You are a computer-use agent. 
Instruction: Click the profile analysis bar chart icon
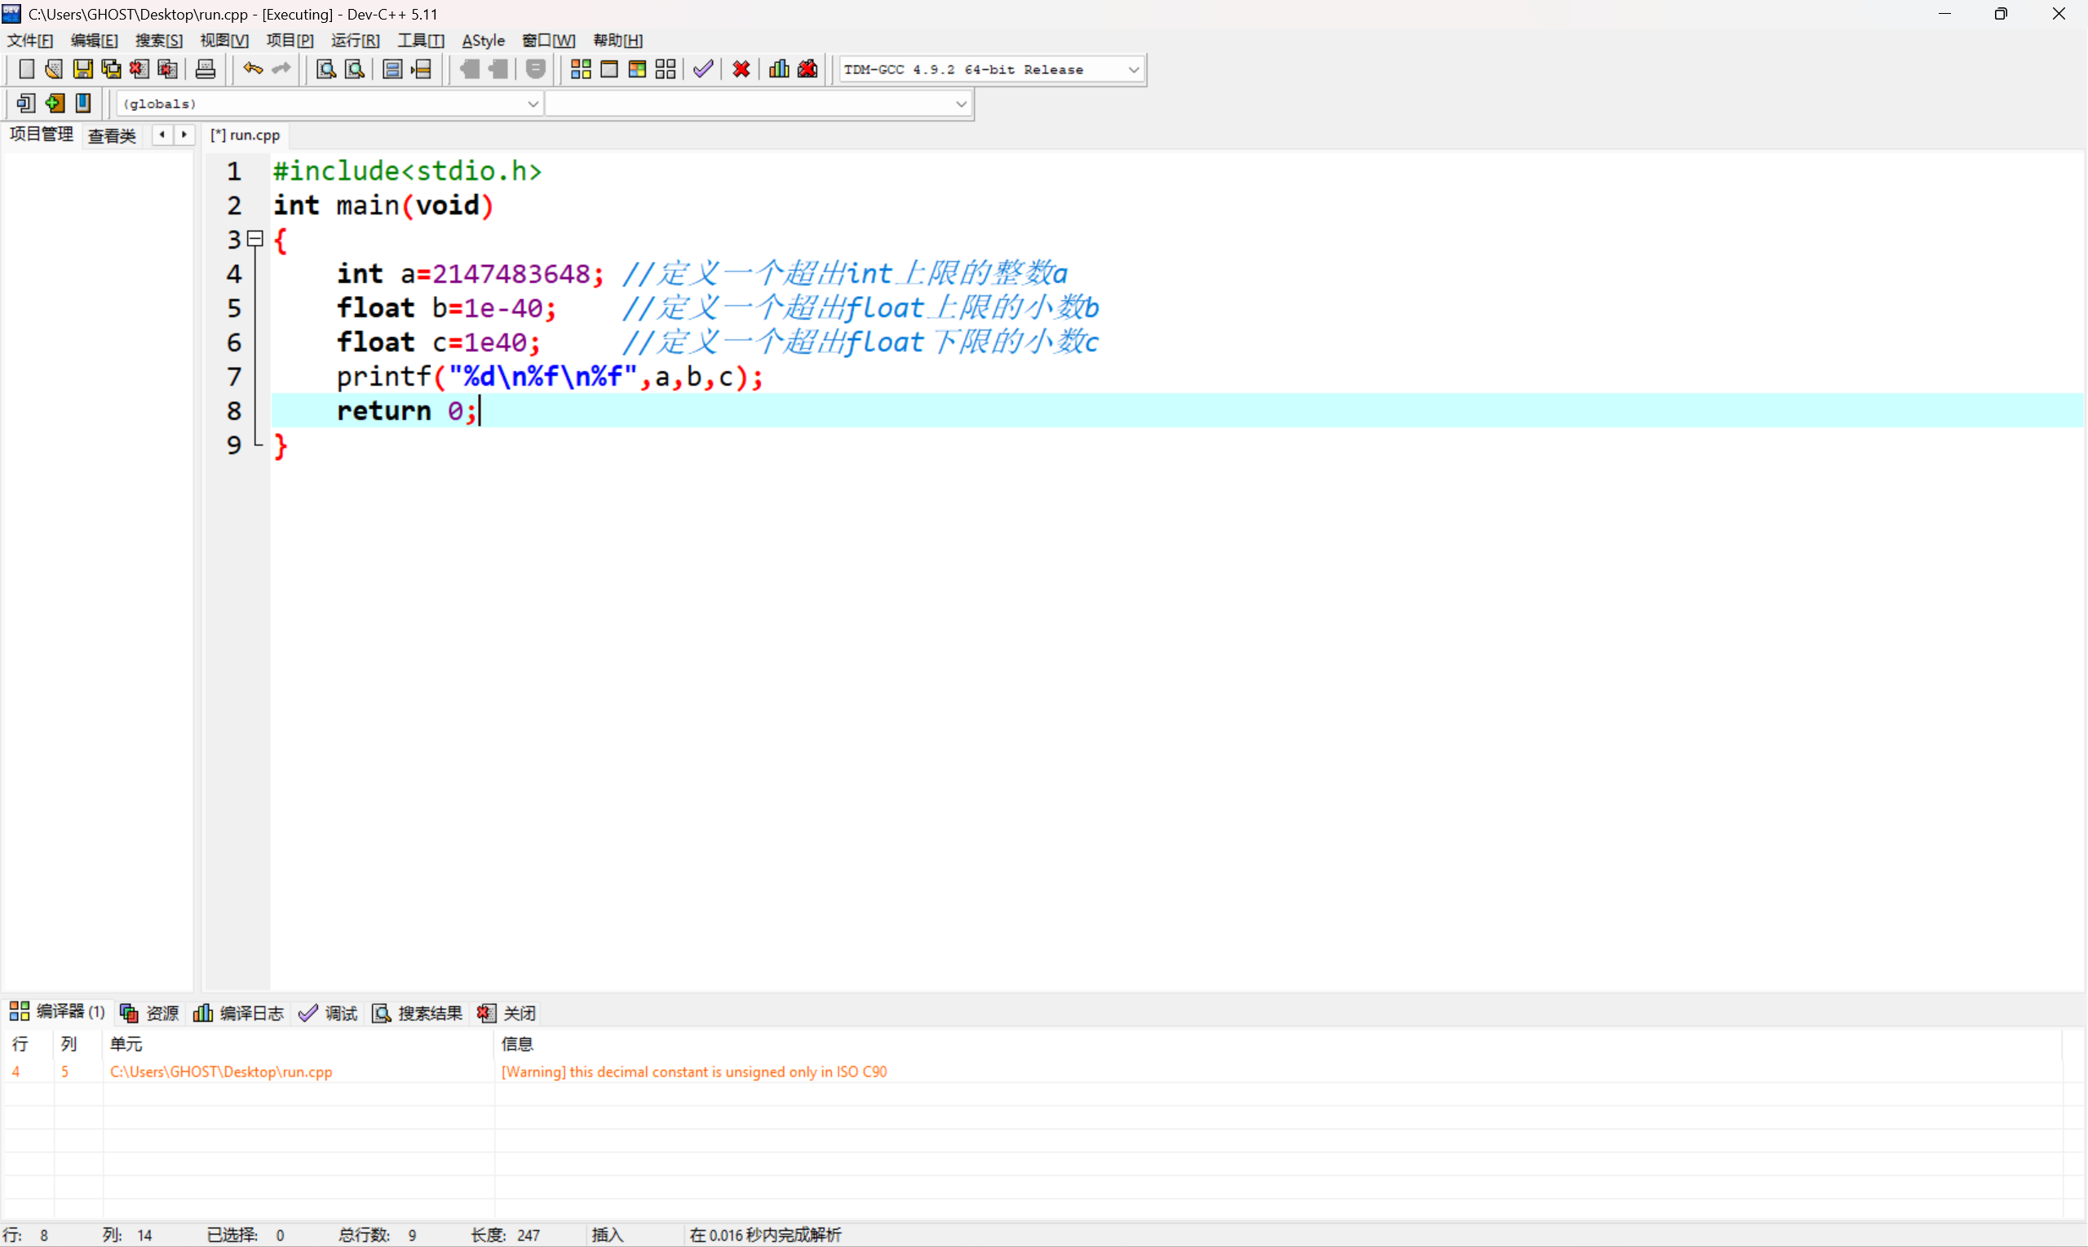click(779, 69)
